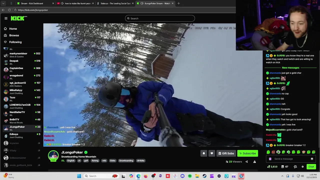Screen dimensions: 320x180
Task: Select the Snowboarding tag
Action: [126, 161]
